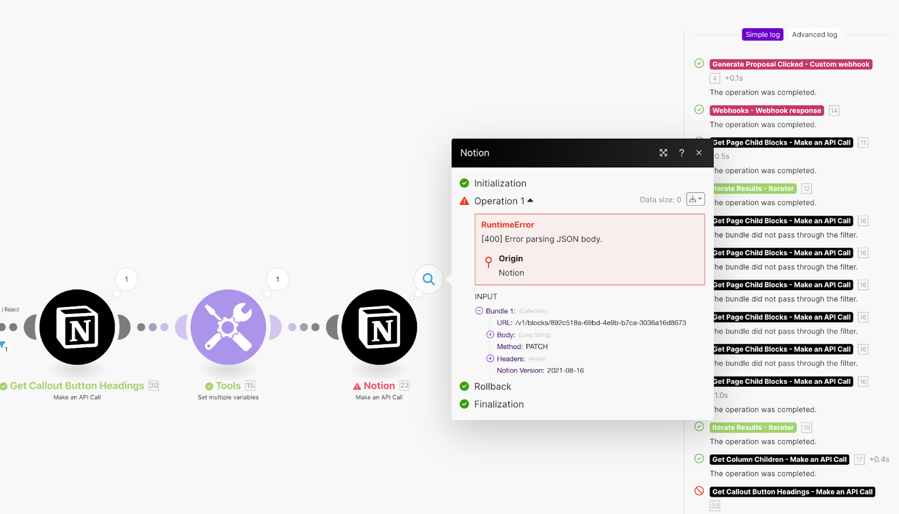899x514 pixels.
Task: Click green check of Get Column Children entry
Action: (x=699, y=458)
